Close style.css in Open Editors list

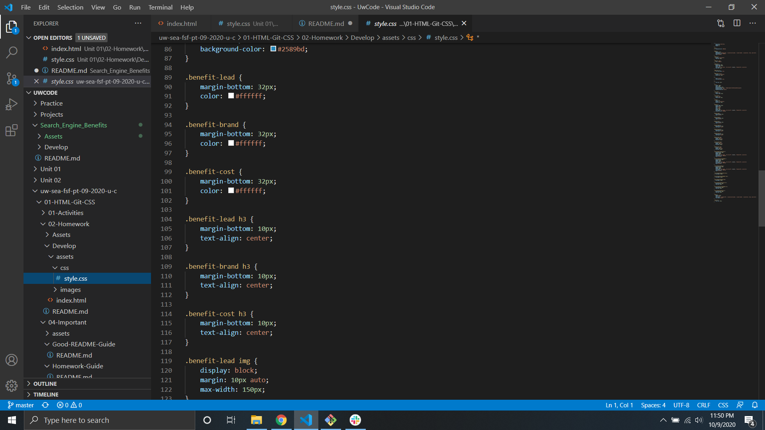(36, 81)
